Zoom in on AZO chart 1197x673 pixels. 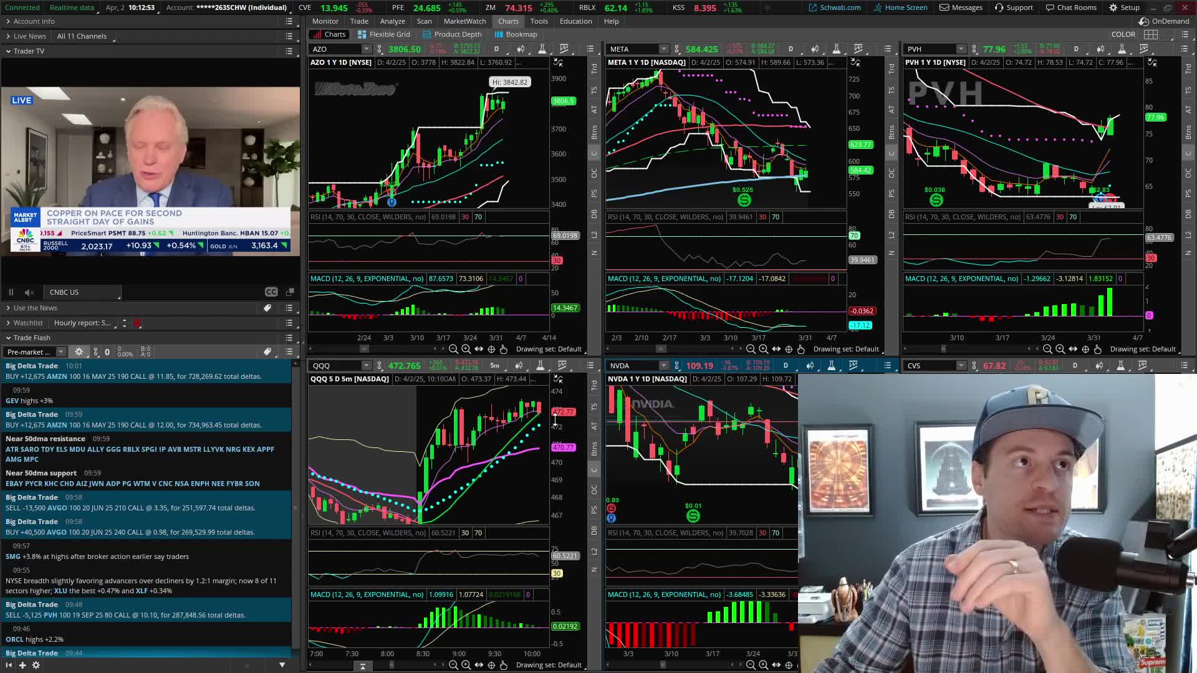(466, 349)
